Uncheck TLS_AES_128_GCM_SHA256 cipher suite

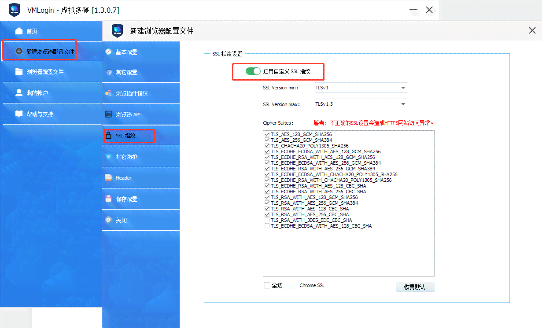pos(267,134)
